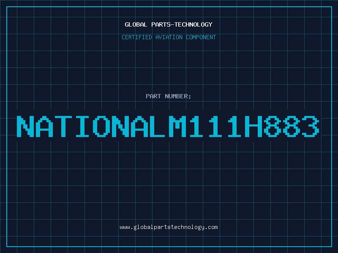
Task: Click the word PARTS in the header title
Action: [x=161, y=24]
